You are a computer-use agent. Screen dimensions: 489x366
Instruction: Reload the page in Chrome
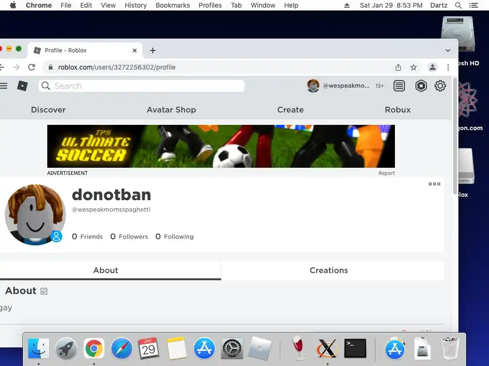click(x=32, y=67)
